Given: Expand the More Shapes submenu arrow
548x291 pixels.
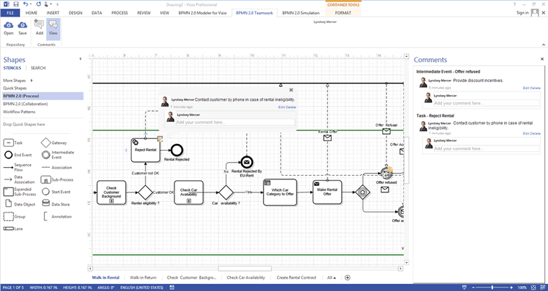Looking at the screenshot, I should pos(32,81).
